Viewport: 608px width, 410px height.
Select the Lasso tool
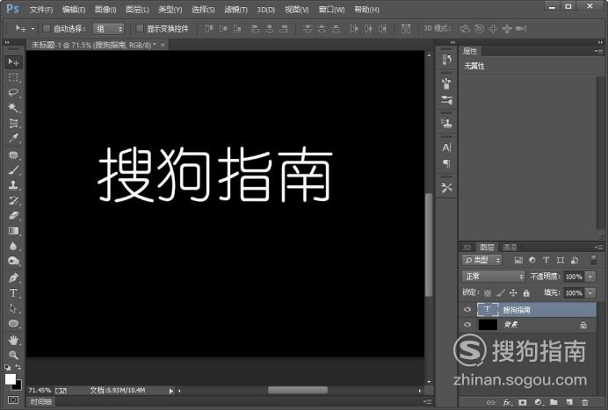pos(13,92)
